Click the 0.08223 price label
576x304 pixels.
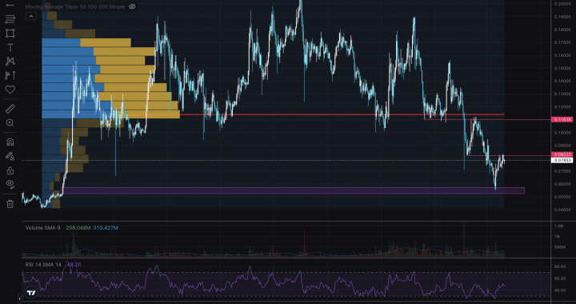coord(562,154)
